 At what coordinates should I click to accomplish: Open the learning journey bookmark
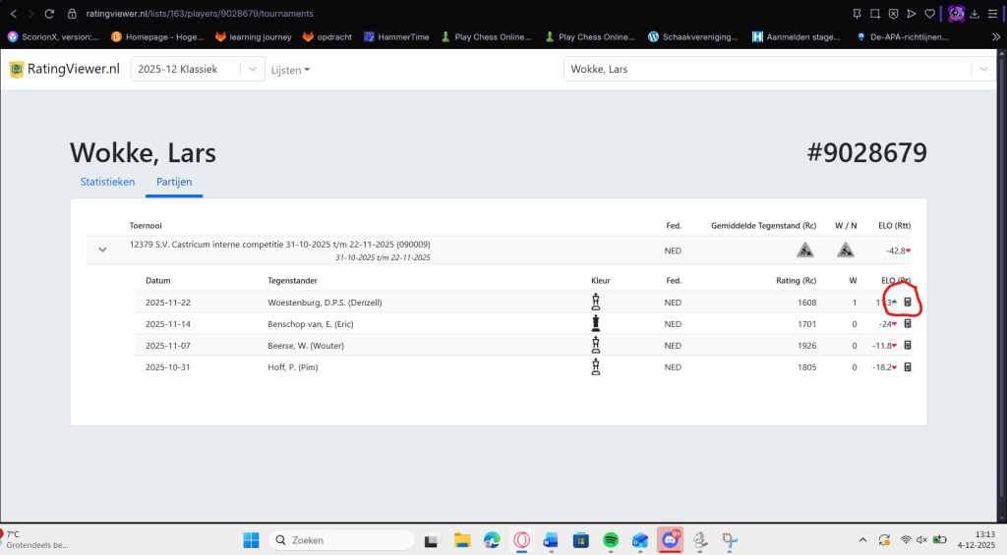click(x=251, y=37)
